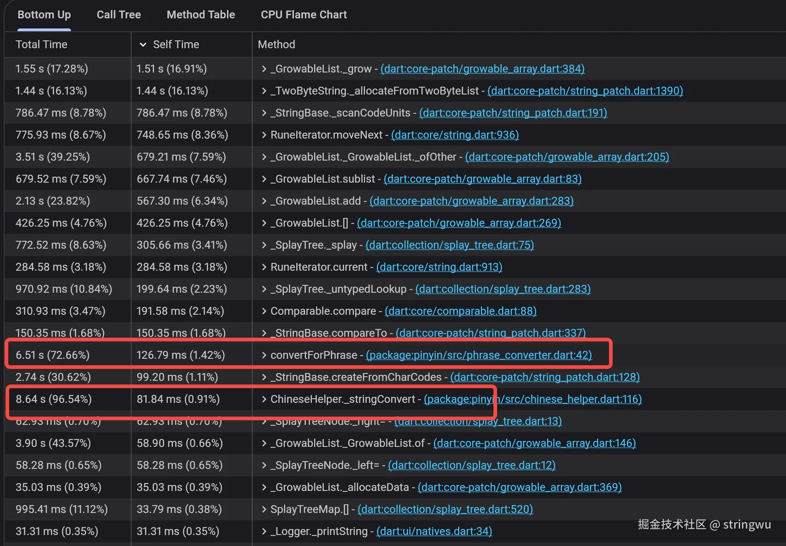
Task: Select self time 81.84 ms (0.91%)
Action: tap(178, 399)
